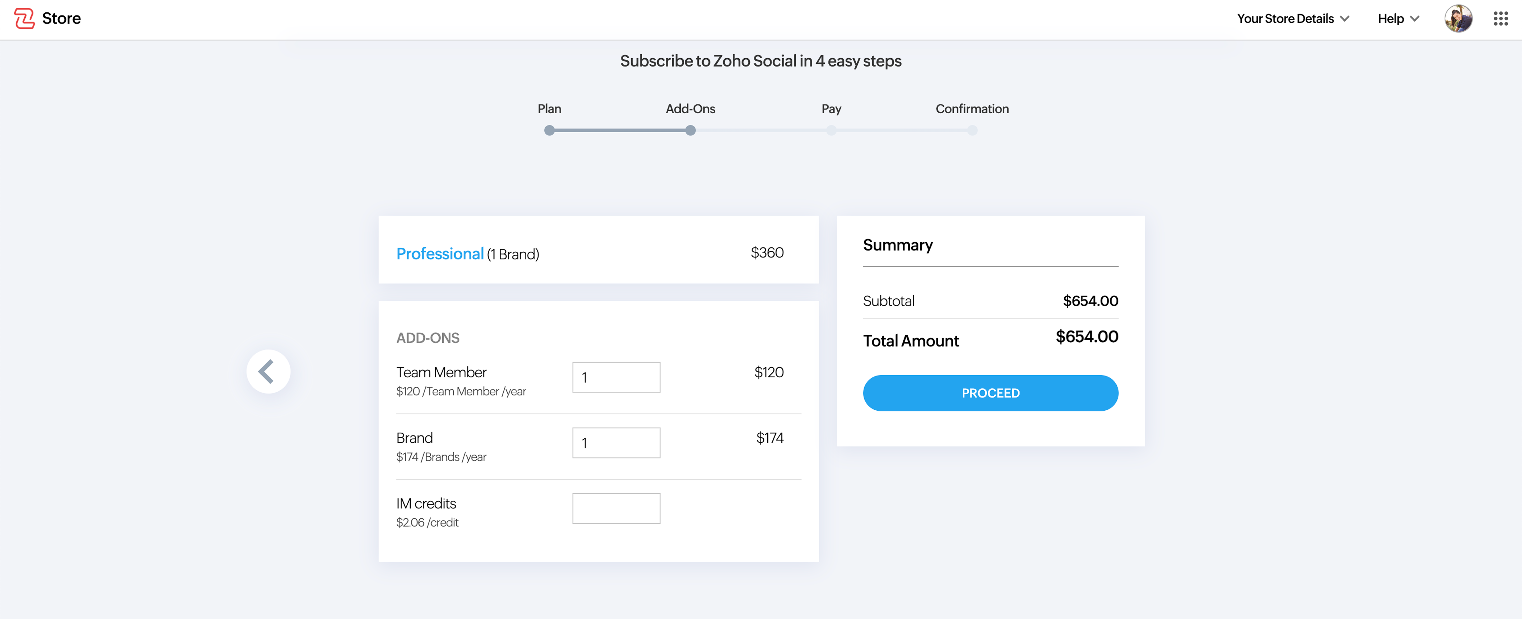Go back using the left arrow button
This screenshot has height=619, width=1522.
[x=268, y=372]
